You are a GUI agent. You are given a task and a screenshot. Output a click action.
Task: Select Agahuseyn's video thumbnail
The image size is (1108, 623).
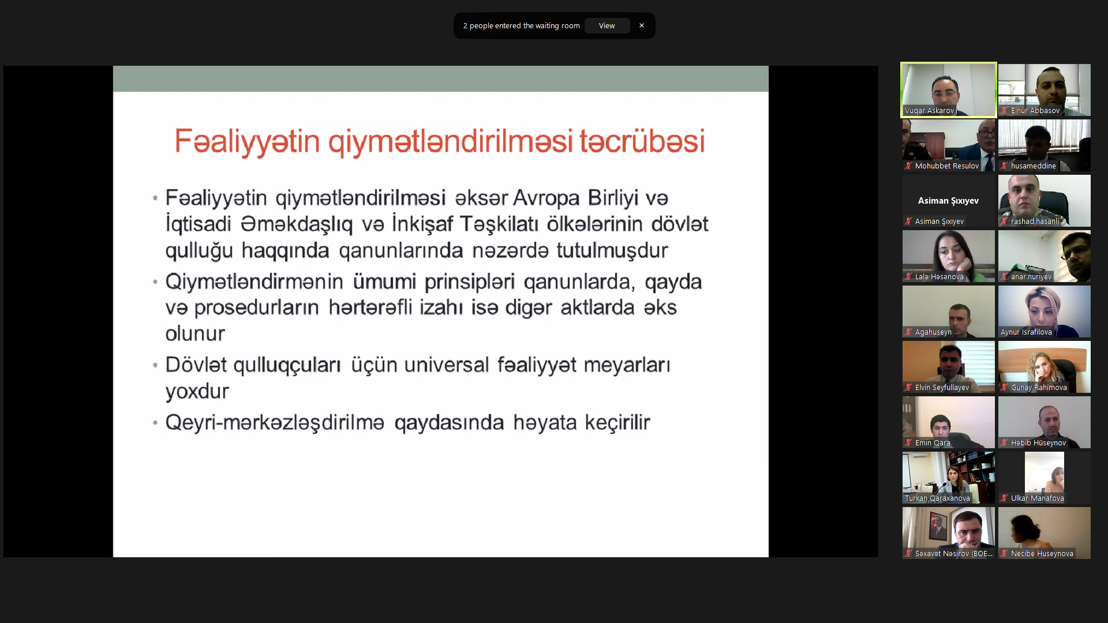[948, 311]
